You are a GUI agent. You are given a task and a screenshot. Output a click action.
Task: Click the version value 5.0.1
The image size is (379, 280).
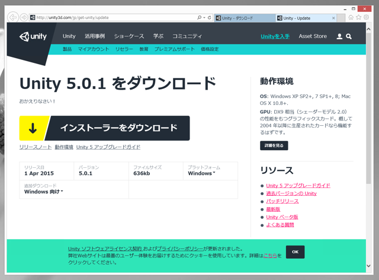click(85, 173)
